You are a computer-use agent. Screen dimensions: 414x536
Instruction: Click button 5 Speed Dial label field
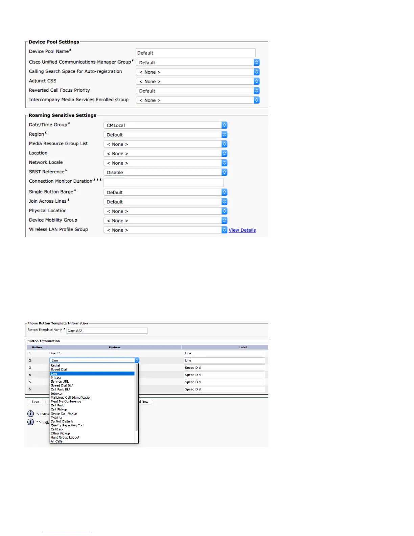click(x=224, y=382)
